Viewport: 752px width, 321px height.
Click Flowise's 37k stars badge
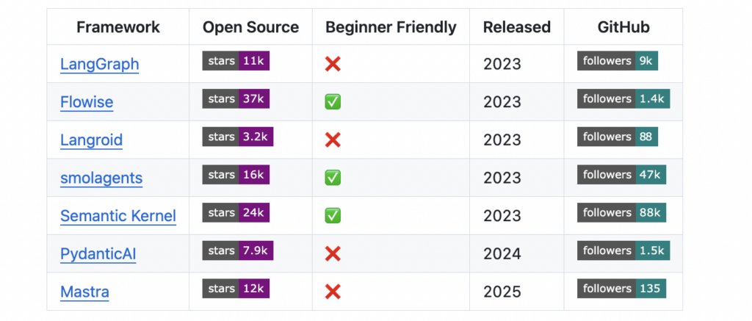236,99
